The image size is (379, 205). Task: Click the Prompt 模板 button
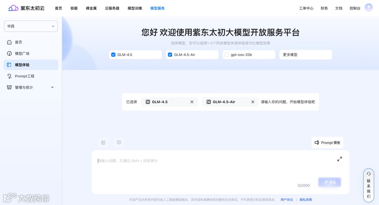(327, 143)
